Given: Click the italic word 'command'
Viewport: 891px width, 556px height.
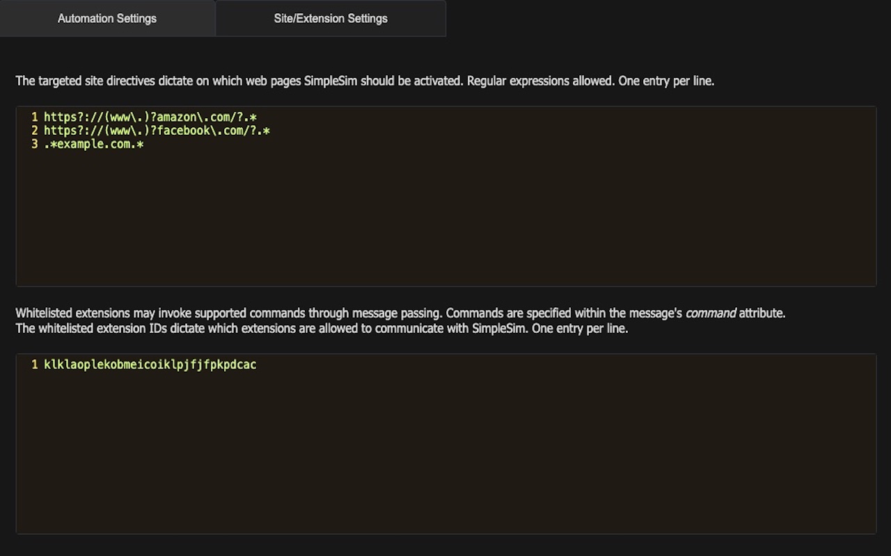Looking at the screenshot, I should (x=710, y=313).
